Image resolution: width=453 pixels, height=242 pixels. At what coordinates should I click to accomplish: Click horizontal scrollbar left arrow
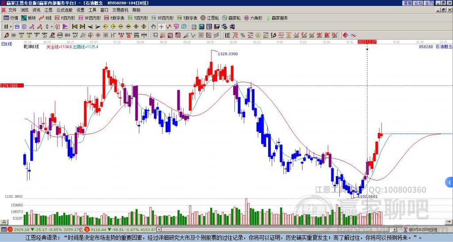tap(159, 230)
